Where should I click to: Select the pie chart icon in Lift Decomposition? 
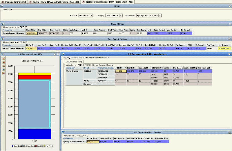[x=4, y=69]
